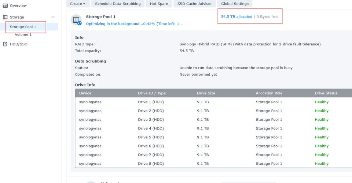This screenshot has width=352, height=183.
Task: Click the 0 Bytes free text
Action: click(267, 16)
